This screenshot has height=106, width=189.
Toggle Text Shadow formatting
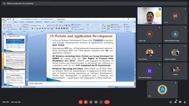43,29
